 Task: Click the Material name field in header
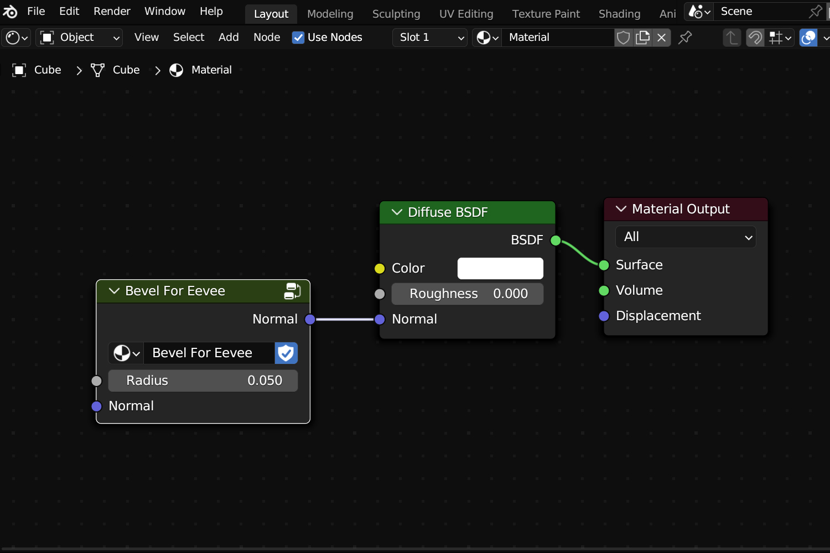click(558, 38)
